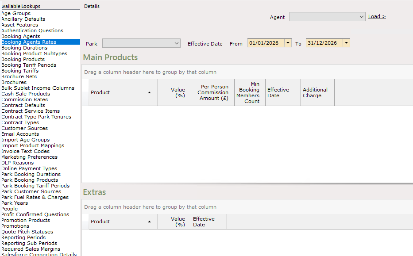Select Reporting Periods lookup
Screen dimensions: 413x256
coord(23,237)
